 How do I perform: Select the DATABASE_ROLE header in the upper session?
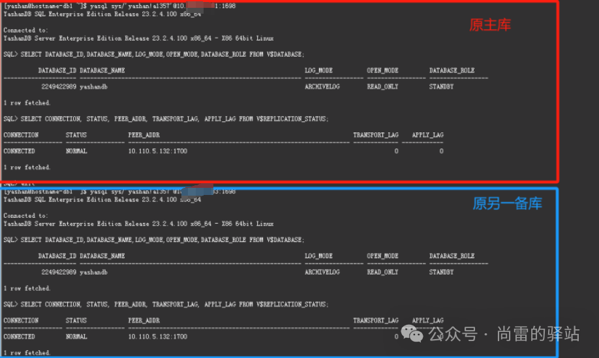click(x=452, y=70)
